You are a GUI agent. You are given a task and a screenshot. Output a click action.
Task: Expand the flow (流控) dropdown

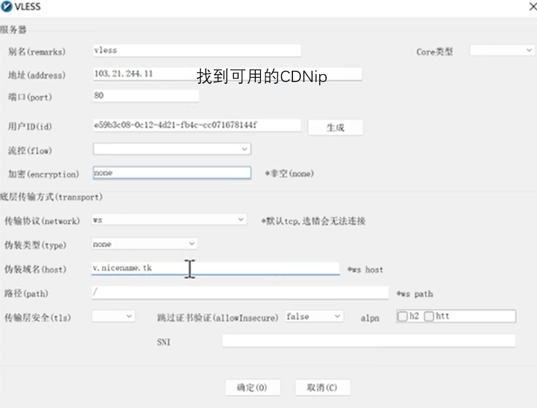[x=172, y=149]
